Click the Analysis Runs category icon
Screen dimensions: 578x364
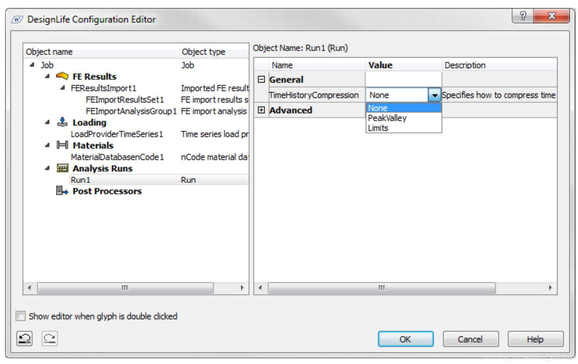(62, 168)
